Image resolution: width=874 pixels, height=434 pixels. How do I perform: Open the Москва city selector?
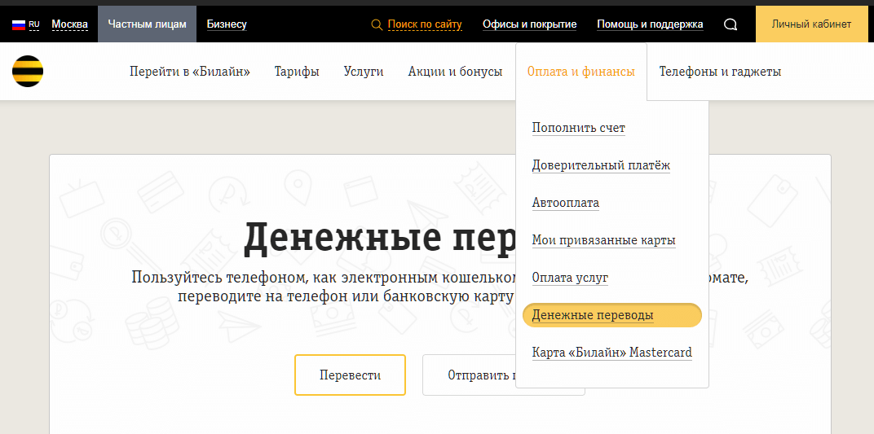(x=69, y=24)
